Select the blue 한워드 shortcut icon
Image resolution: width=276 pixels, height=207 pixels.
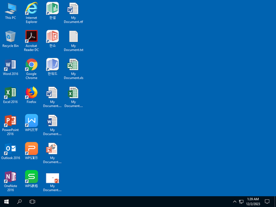click(52, 67)
